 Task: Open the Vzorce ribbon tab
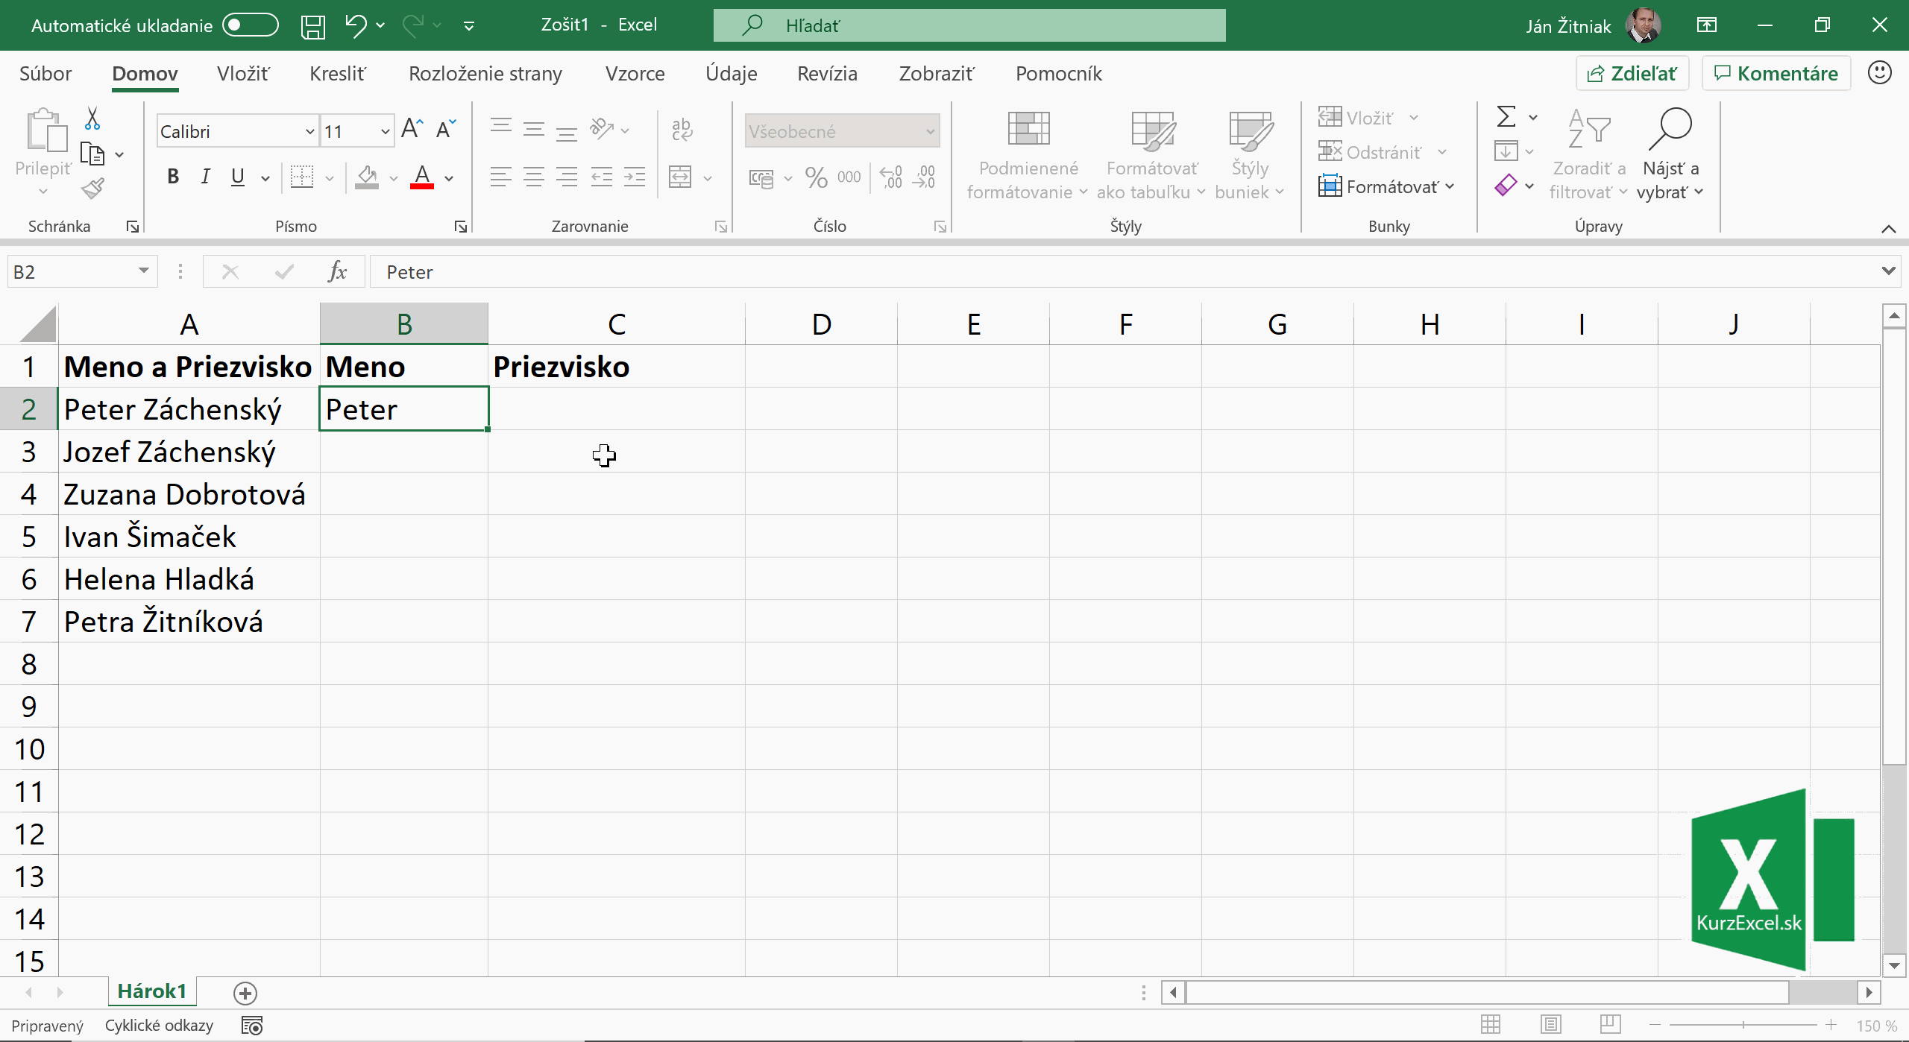(x=635, y=74)
